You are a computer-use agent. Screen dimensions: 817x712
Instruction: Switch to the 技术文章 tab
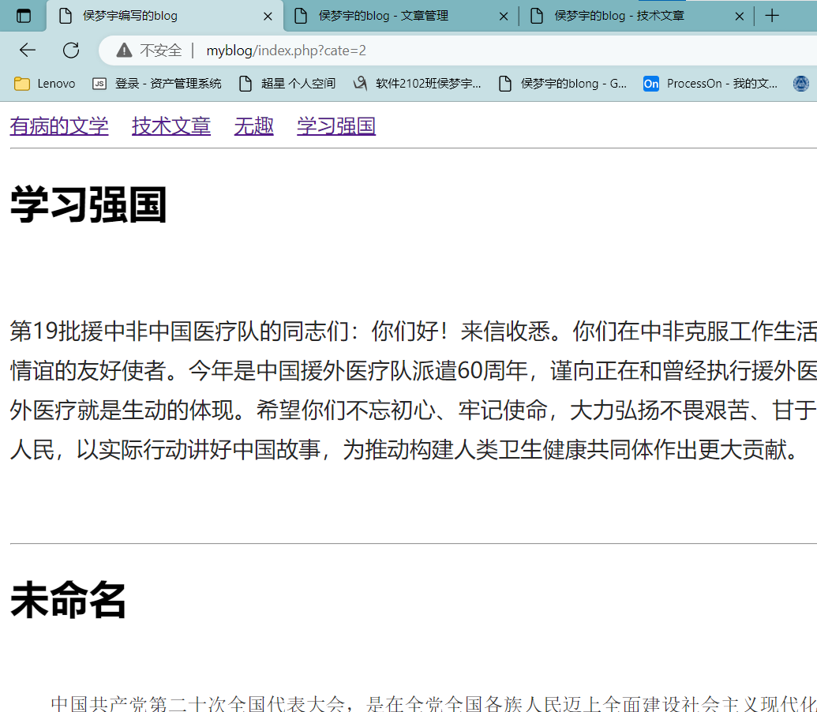pyautogui.click(x=624, y=15)
